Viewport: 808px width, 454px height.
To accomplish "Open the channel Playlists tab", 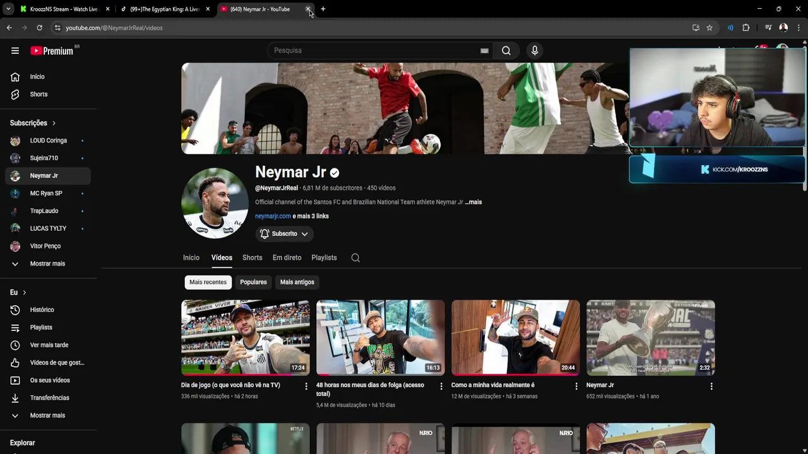I will pyautogui.click(x=324, y=258).
